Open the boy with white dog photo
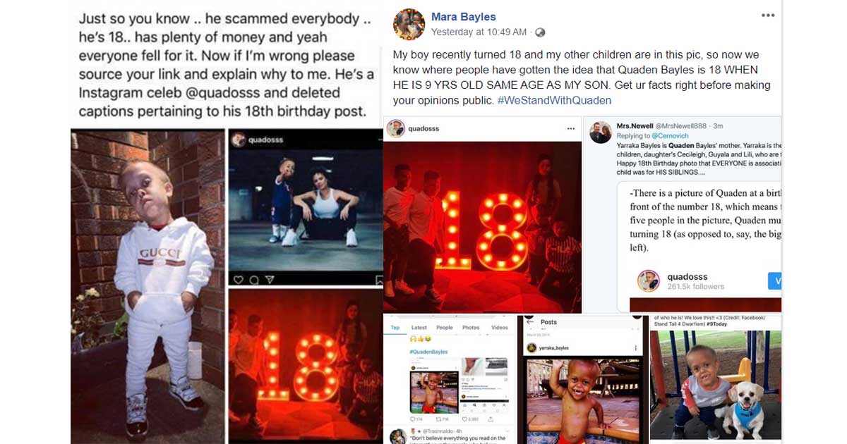This screenshot has width=847, height=444. [x=715, y=385]
